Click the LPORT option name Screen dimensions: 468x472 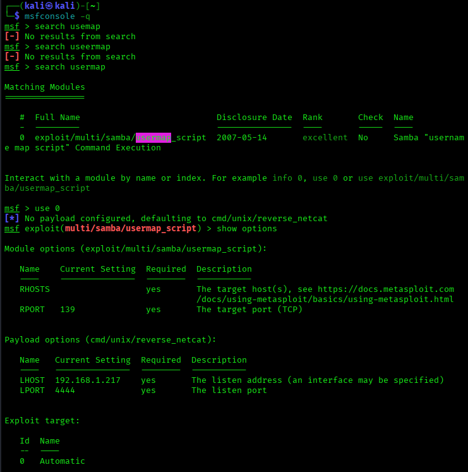click(32, 390)
